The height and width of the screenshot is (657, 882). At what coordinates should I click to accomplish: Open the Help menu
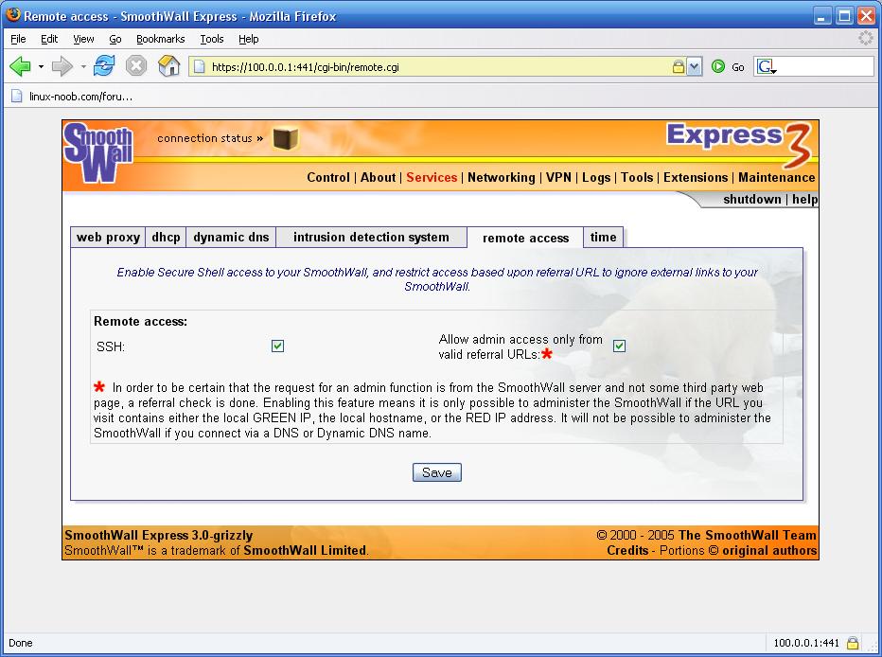(248, 39)
